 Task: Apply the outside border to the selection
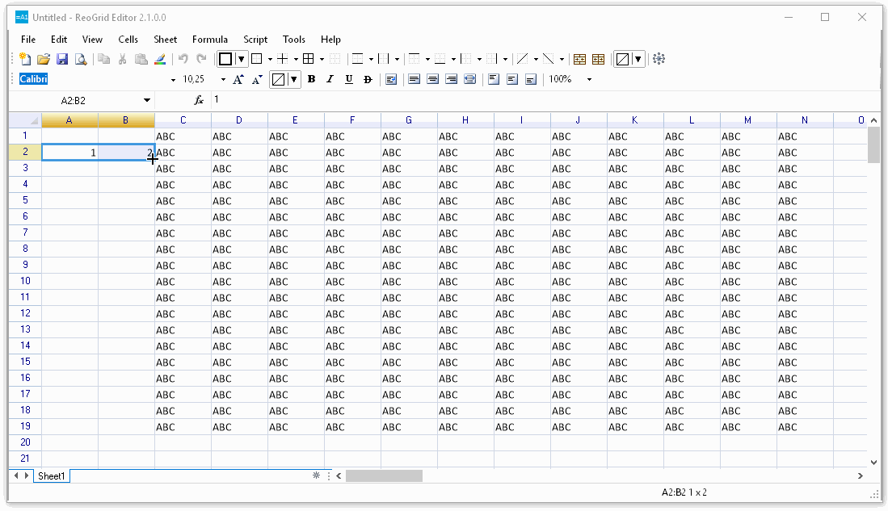pos(257,59)
